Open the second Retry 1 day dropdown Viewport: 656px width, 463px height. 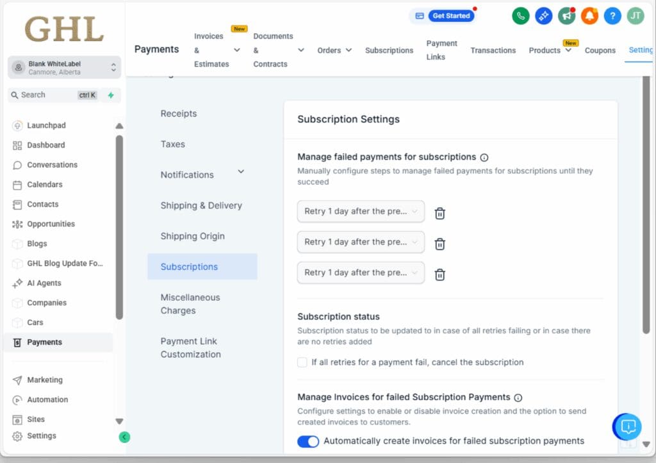point(361,242)
